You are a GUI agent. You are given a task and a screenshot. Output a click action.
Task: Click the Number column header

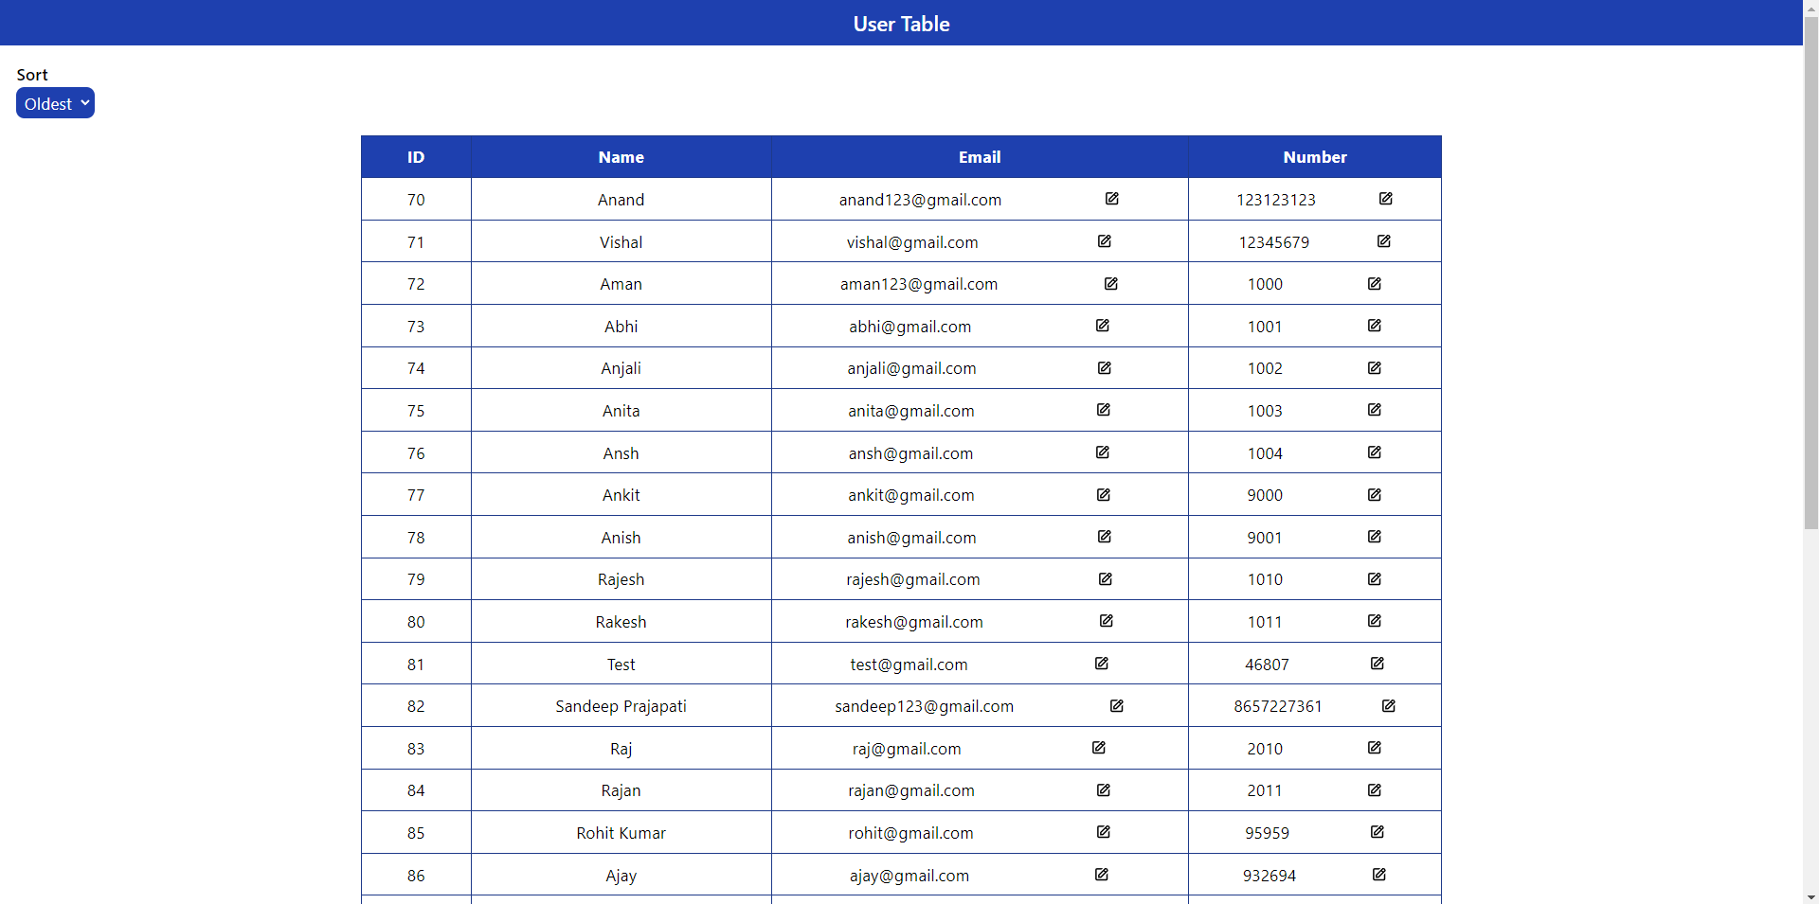[1315, 157]
